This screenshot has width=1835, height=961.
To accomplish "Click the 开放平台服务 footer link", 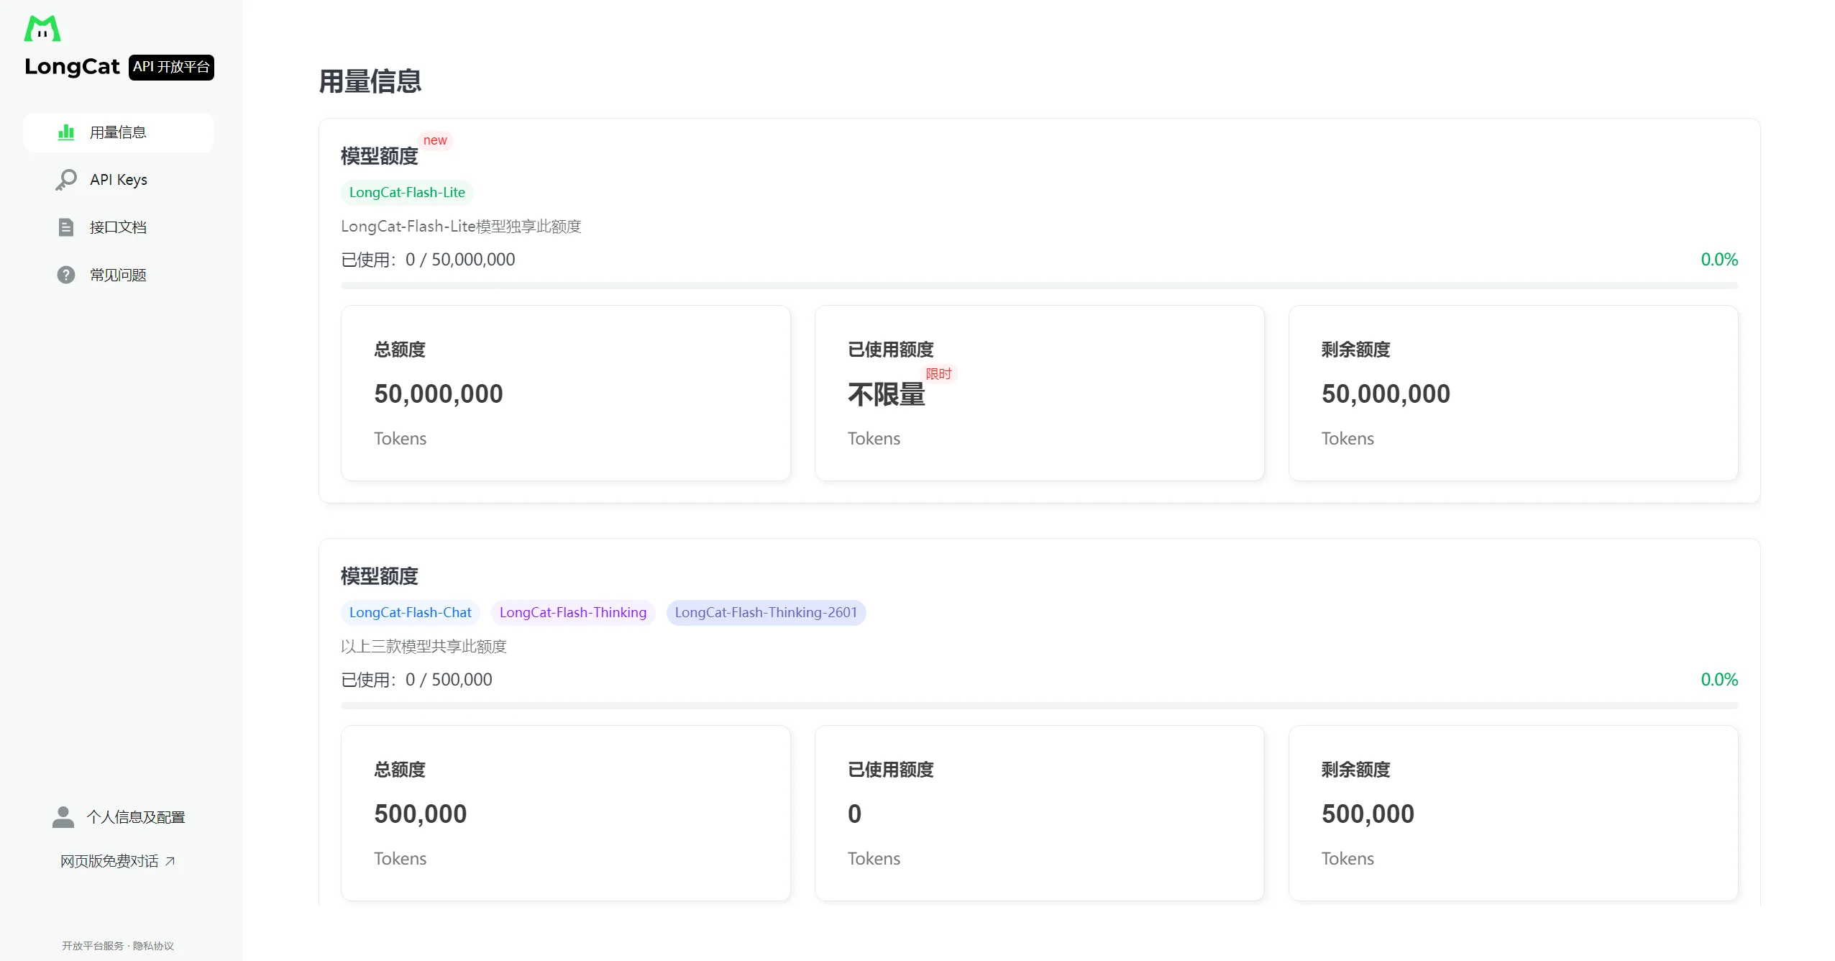I will click(93, 946).
